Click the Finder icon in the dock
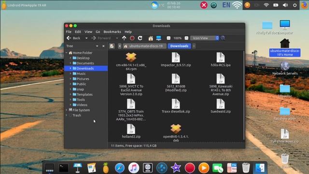The height and width of the screenshot is (174, 309). [260, 168]
